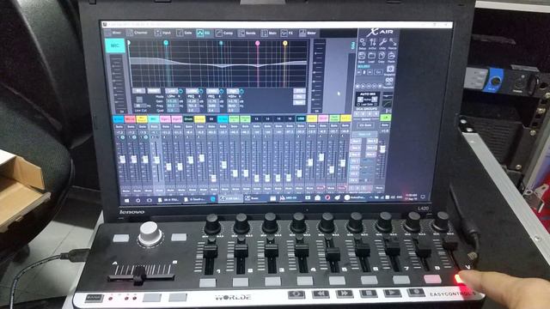Screen dimensions: 550x309
Task: Open the Setup icon in X Air panel
Action: (x=363, y=44)
